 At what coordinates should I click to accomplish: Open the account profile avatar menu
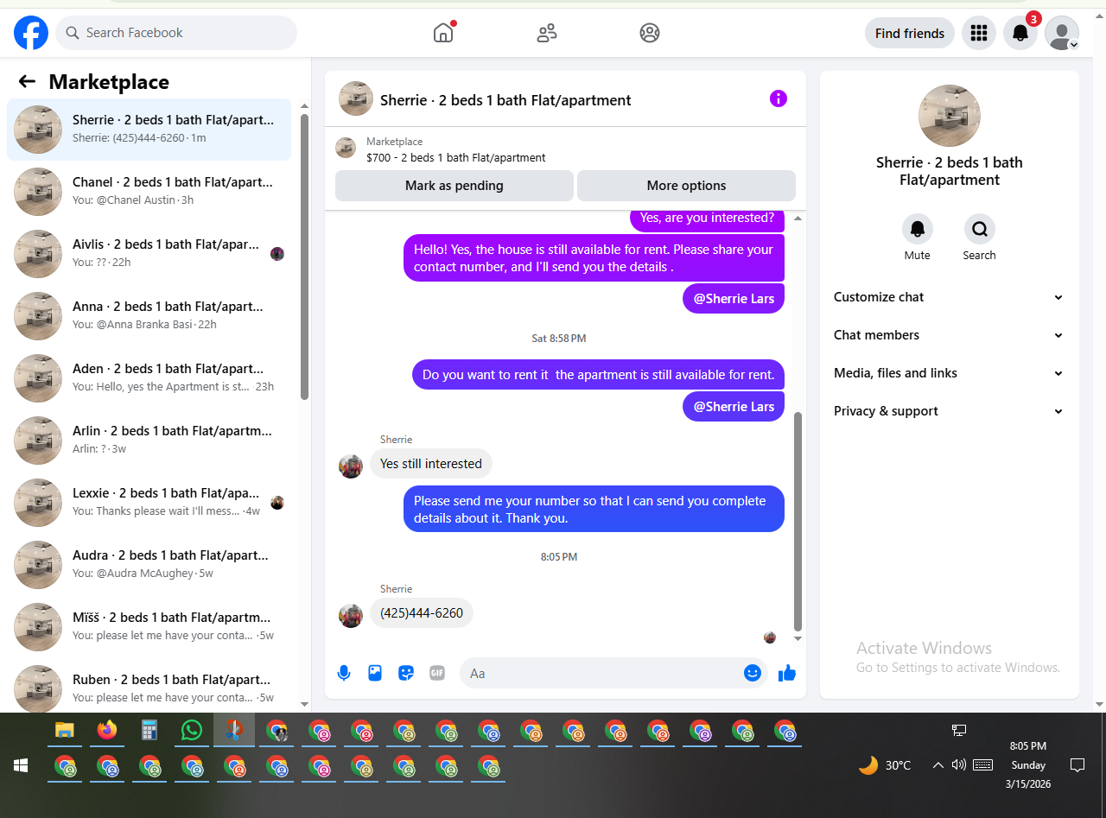point(1062,33)
